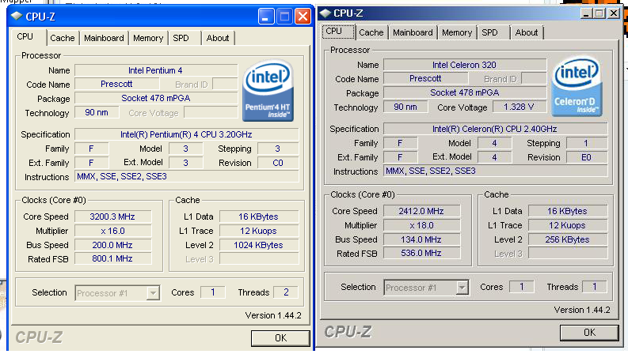Click the core speed value 2412.0 MHz
This screenshot has width=628, height=354.
pyautogui.click(x=422, y=211)
